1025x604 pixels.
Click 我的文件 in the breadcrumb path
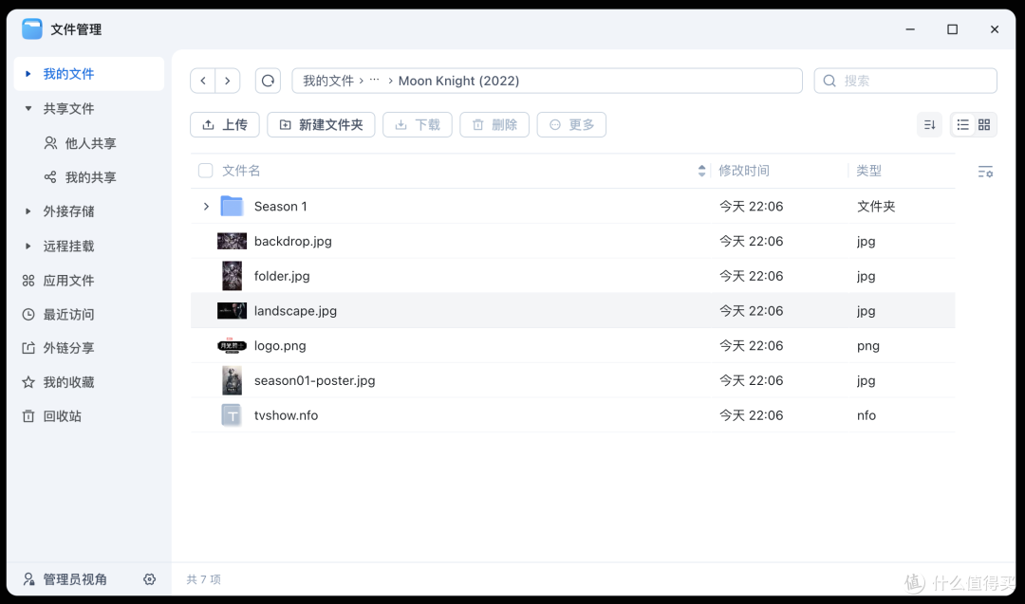click(328, 81)
